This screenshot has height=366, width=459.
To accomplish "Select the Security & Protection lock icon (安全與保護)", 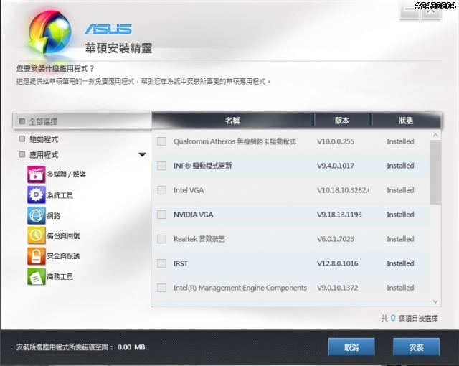I will tap(37, 256).
